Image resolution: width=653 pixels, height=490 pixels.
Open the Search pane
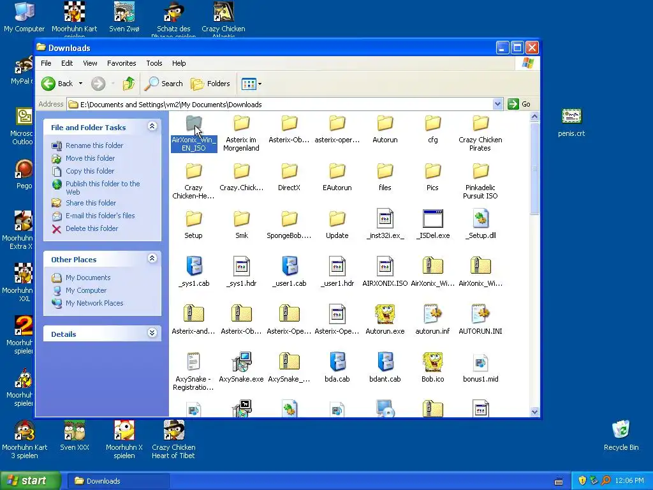click(x=164, y=84)
